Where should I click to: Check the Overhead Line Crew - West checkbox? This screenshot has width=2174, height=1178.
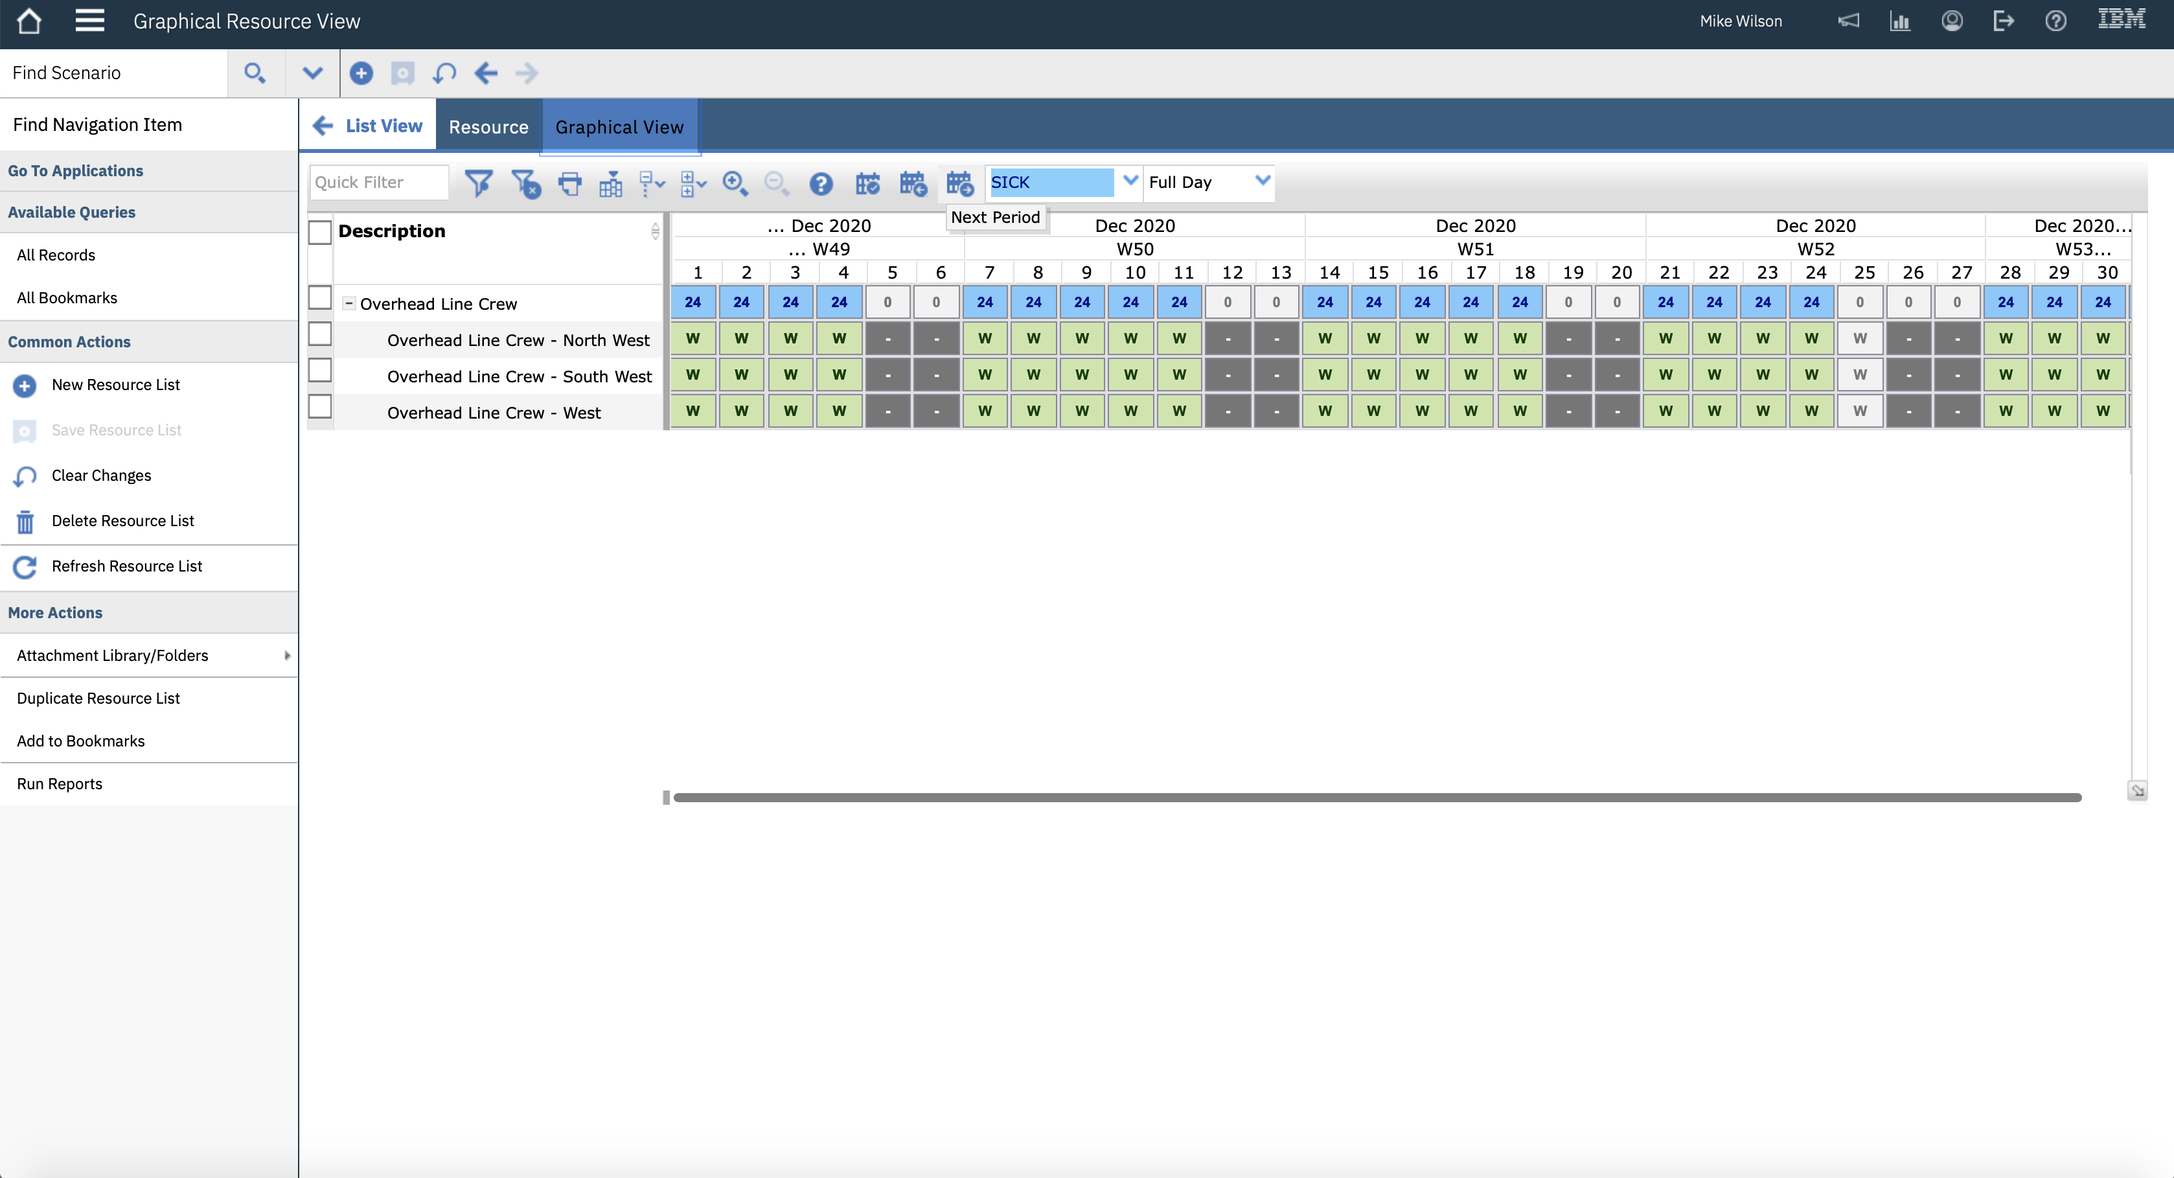pyautogui.click(x=320, y=407)
